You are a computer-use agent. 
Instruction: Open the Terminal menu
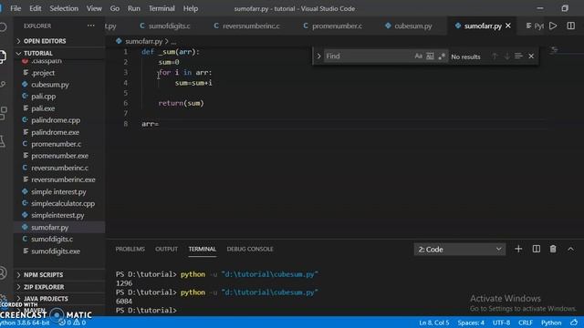pos(162,8)
